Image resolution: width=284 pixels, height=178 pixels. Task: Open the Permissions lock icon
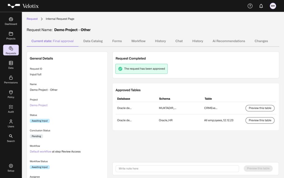(11, 78)
